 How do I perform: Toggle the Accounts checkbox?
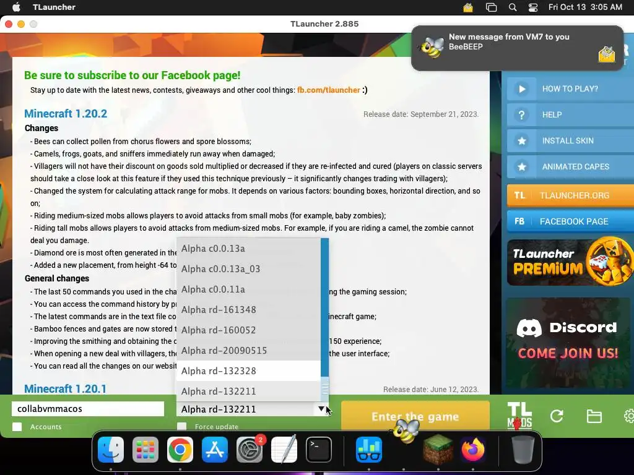tap(17, 427)
